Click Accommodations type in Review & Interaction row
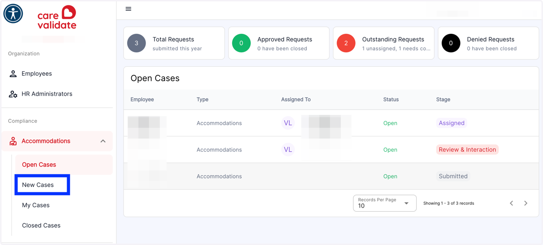This screenshot has height=245, width=543. click(219, 150)
